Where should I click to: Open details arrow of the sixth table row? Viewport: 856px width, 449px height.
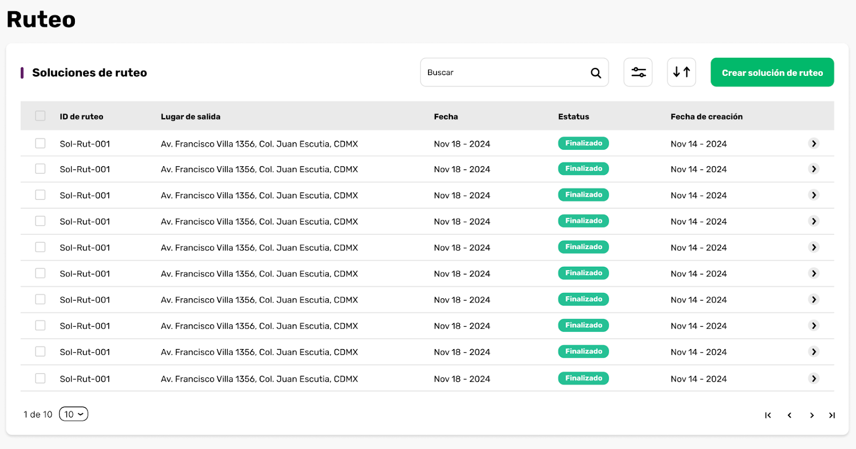(x=814, y=274)
